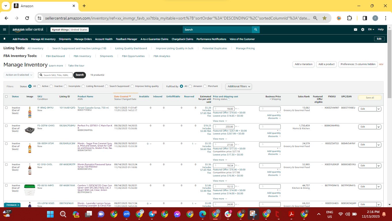This screenshot has height=221, width=392.
Task: Open the Windows Start menu
Action: click(x=50, y=214)
